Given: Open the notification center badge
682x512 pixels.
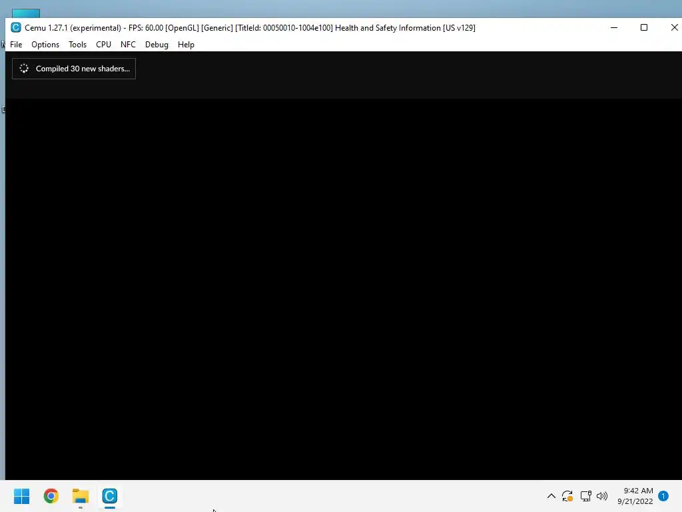Looking at the screenshot, I should (x=663, y=496).
